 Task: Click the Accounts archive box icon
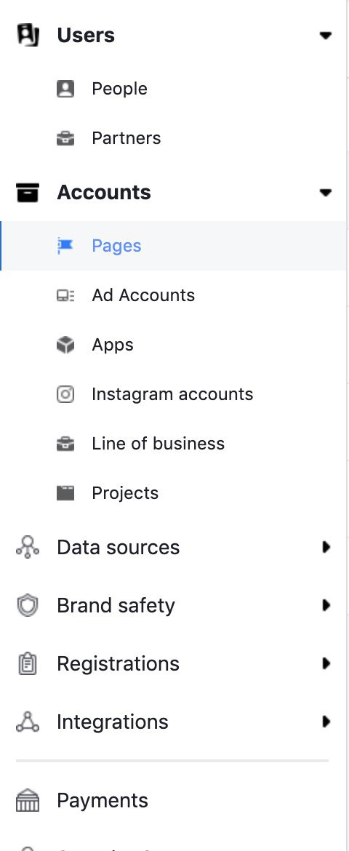28,193
